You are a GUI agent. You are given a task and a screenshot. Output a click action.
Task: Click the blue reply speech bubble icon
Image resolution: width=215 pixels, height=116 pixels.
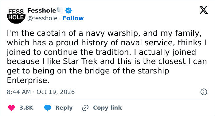48,108
